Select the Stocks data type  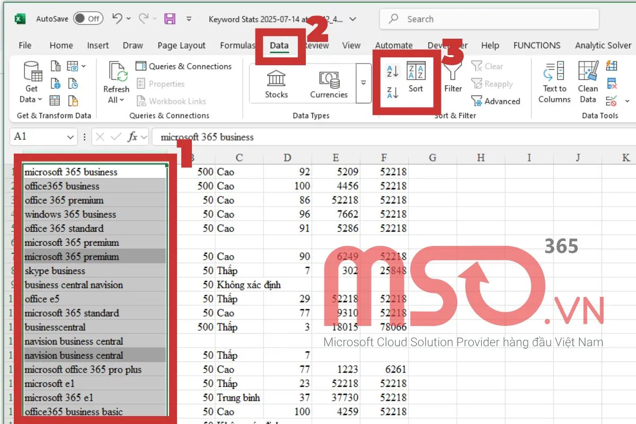pos(276,85)
